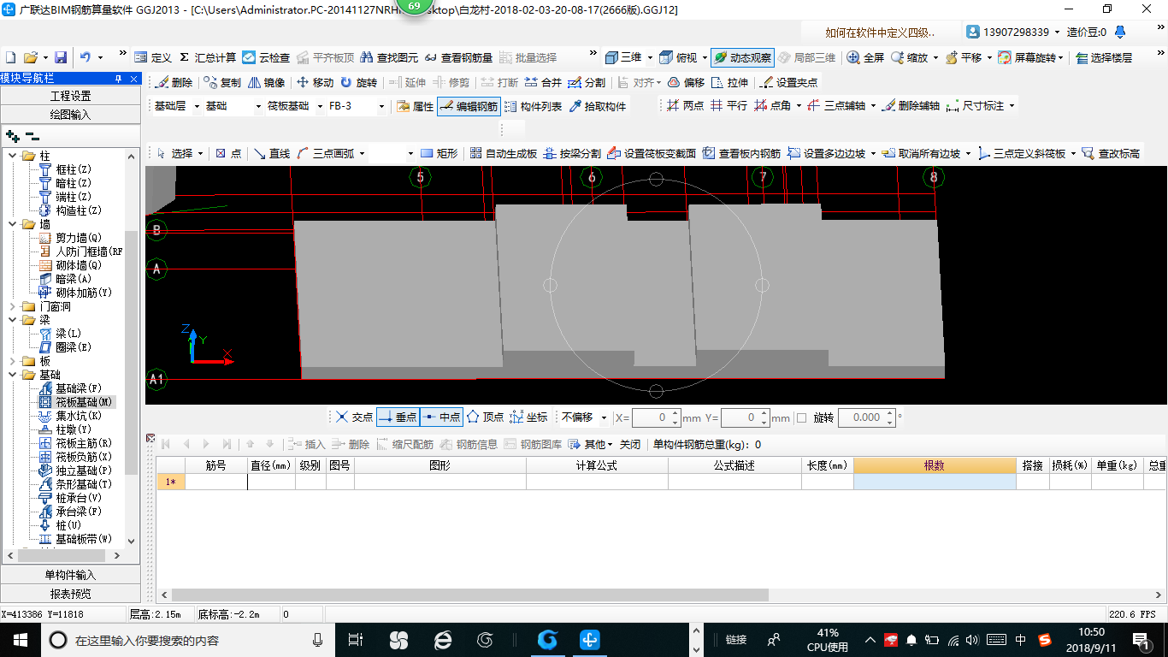This screenshot has height=657, width=1168.
Task: Toggle 垂点 perpendicular snap
Action: (398, 417)
